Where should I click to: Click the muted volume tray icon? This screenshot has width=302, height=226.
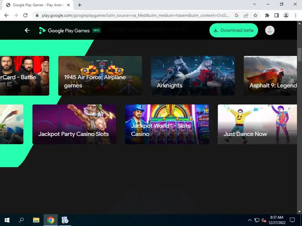tap(264, 220)
